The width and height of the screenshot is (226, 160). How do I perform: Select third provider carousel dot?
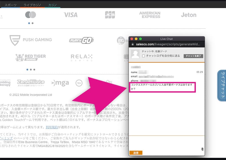point(34,69)
